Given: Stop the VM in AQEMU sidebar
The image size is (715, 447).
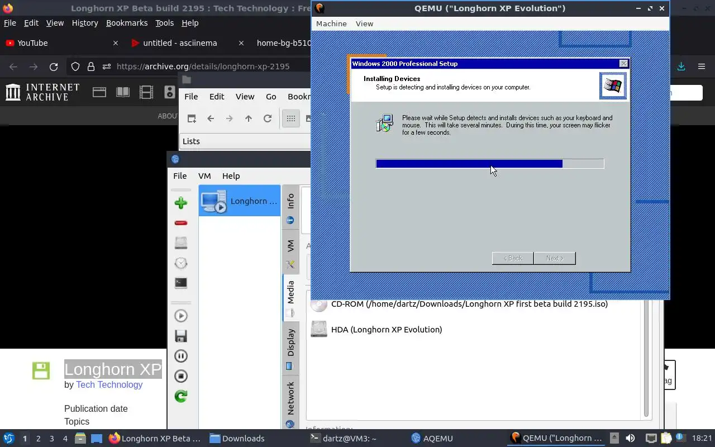Looking at the screenshot, I should pyautogui.click(x=180, y=376).
